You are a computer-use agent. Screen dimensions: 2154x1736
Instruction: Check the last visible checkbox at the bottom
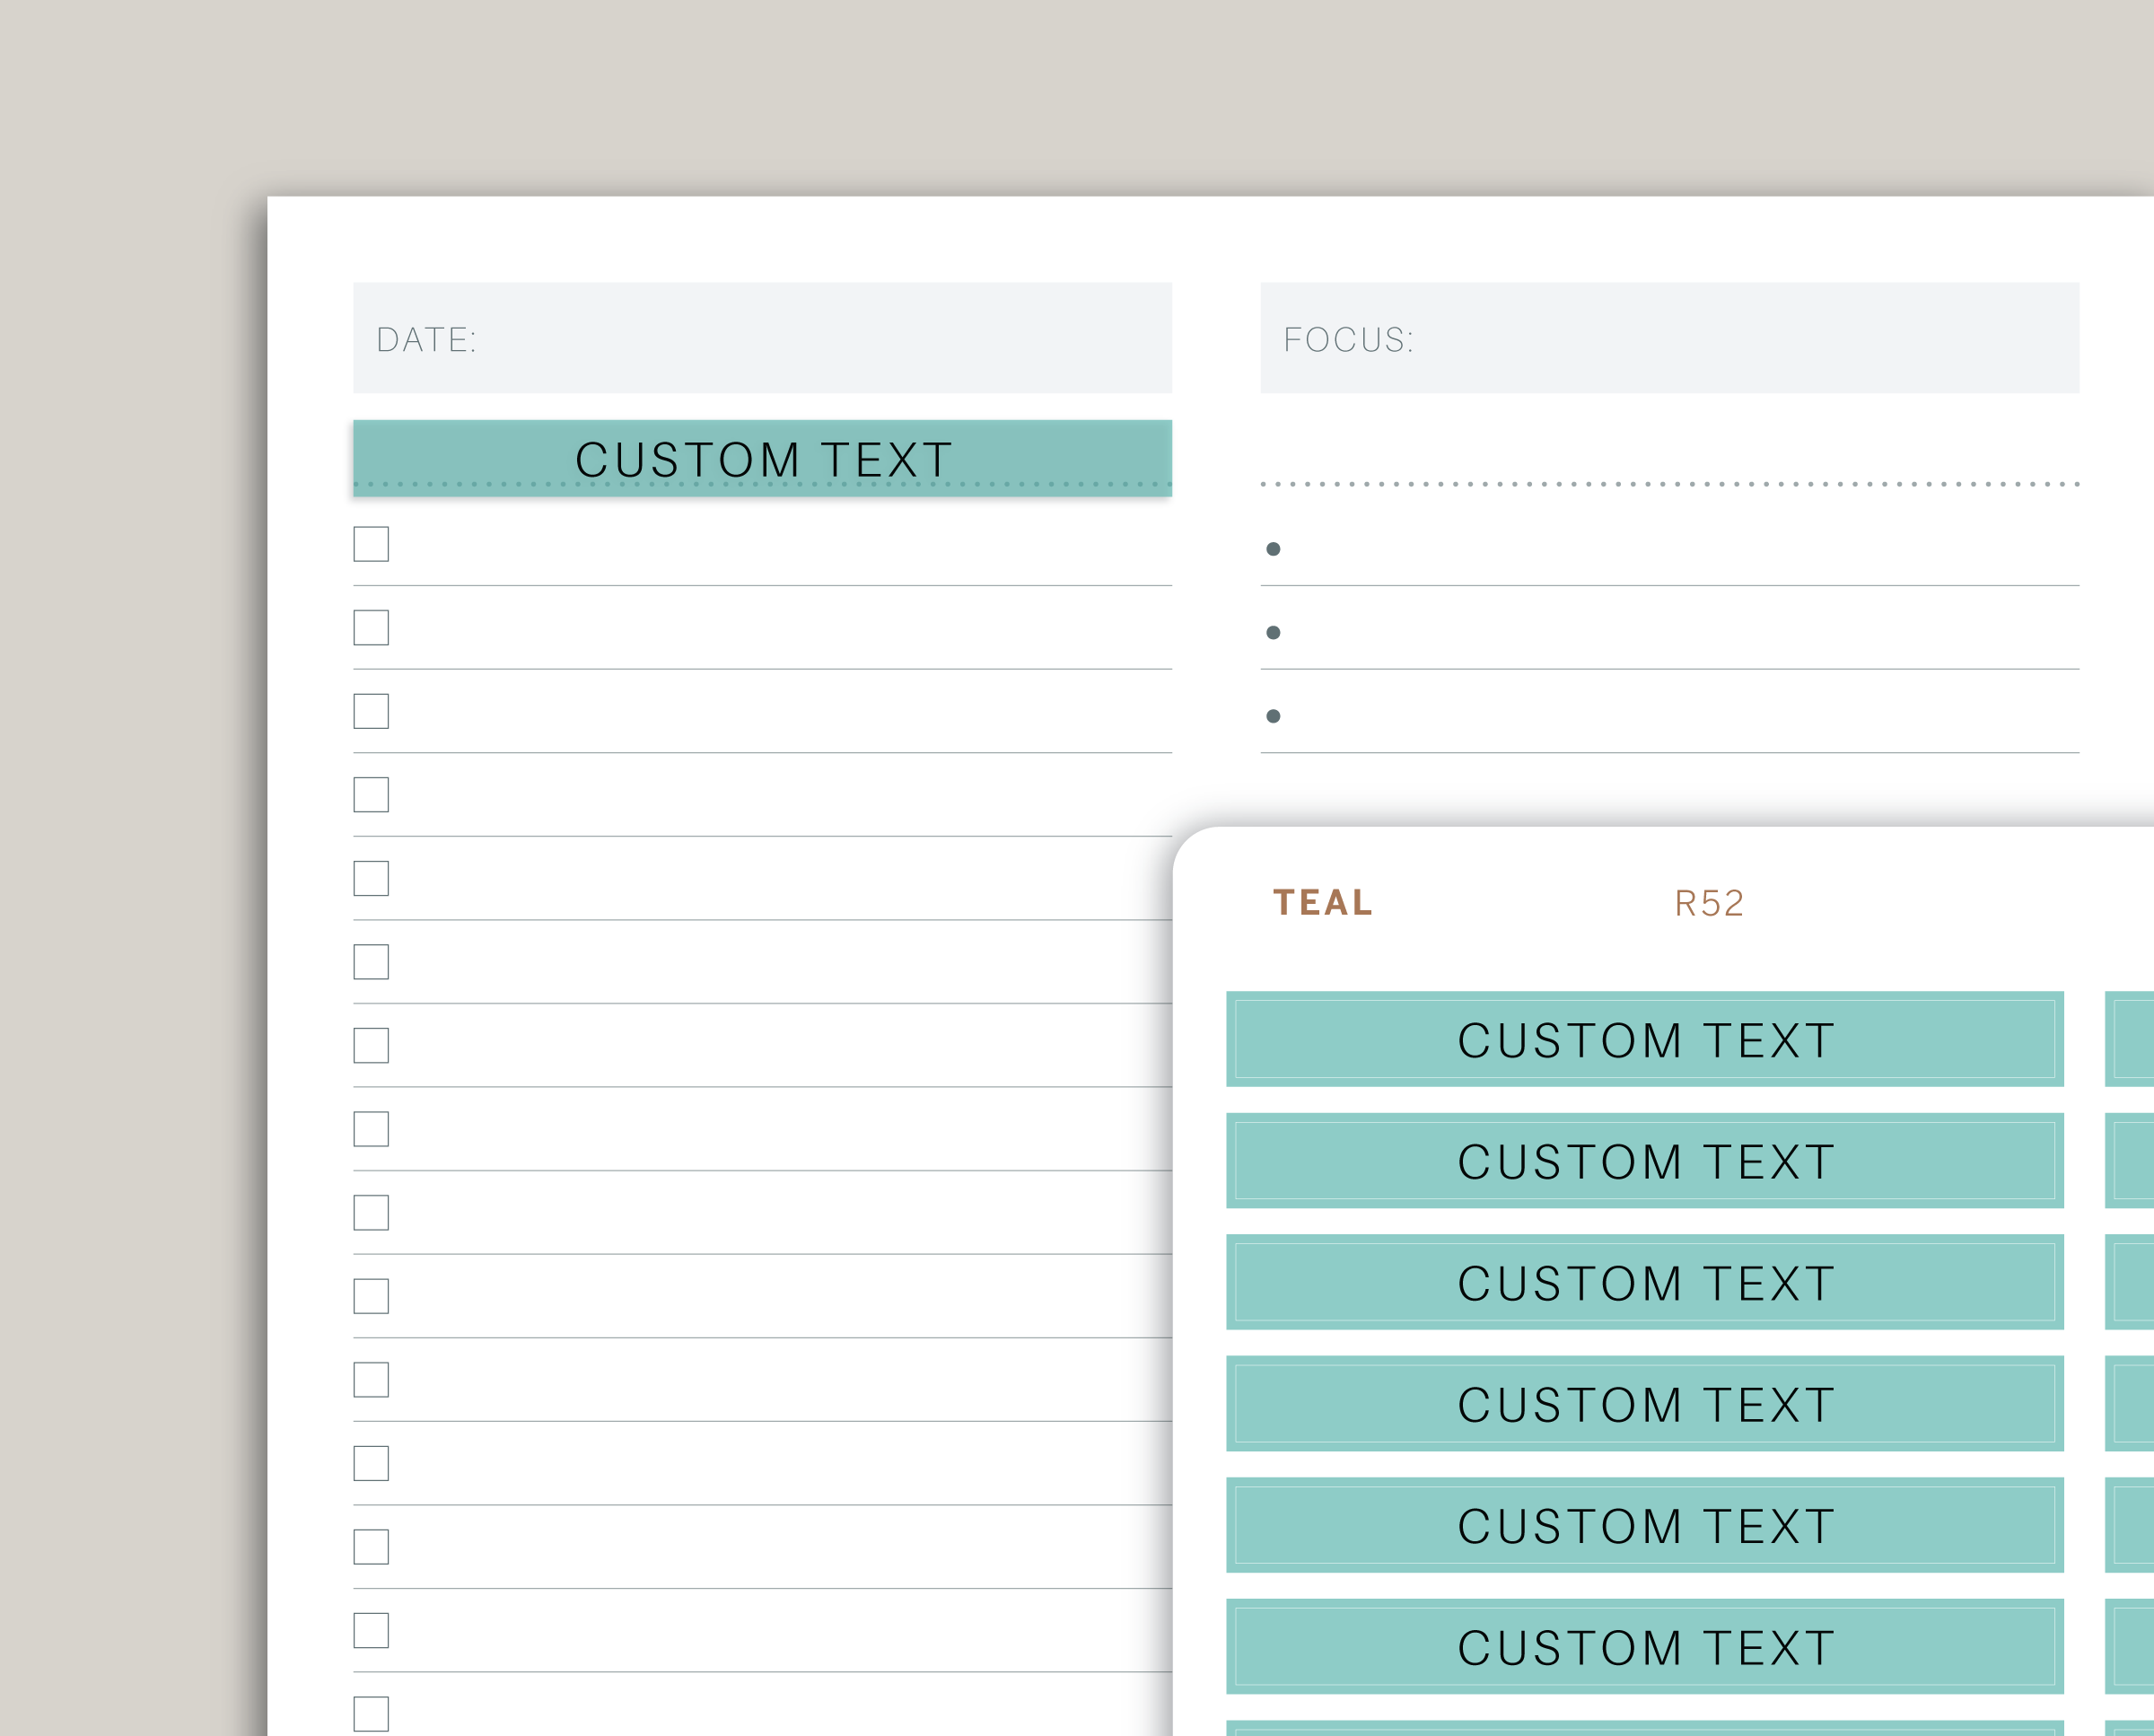click(371, 1713)
